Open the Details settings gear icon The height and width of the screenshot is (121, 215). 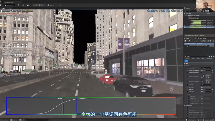(x=214, y=56)
